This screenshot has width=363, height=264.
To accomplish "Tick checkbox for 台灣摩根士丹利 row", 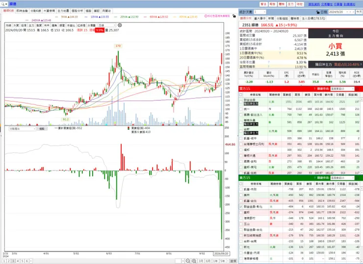I will (x=241, y=144).
